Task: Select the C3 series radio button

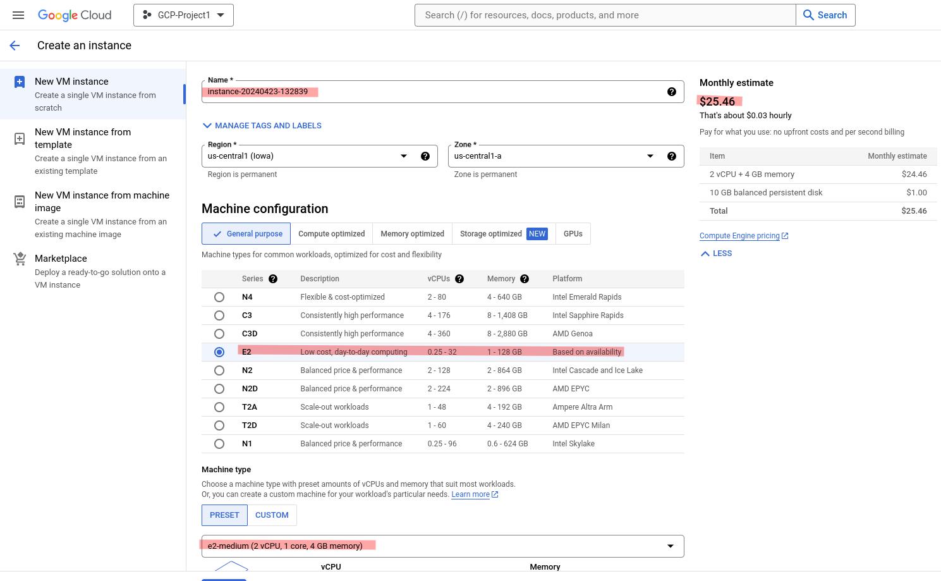Action: pos(219,315)
